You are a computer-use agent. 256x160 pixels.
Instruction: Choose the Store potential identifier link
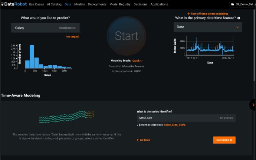tap(182, 125)
